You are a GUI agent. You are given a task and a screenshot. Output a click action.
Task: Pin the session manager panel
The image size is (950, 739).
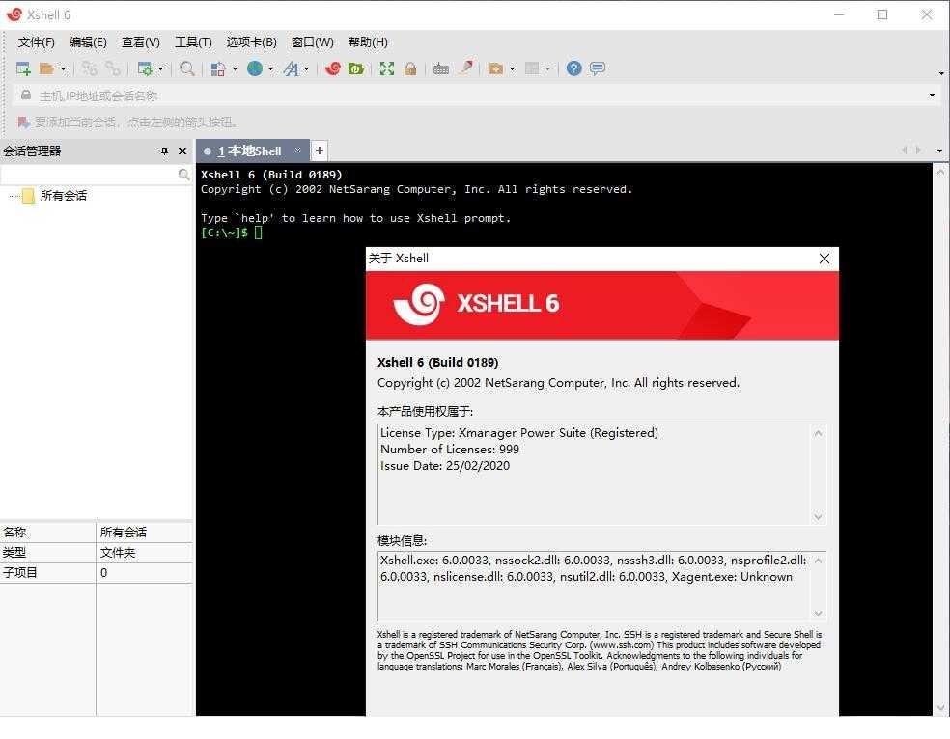tap(165, 151)
